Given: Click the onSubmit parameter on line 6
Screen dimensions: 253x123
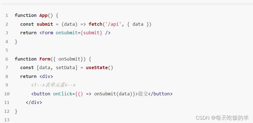Looking at the screenshot, I should (x=69, y=59).
